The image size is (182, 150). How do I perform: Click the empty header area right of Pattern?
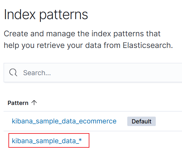[x=109, y=103]
